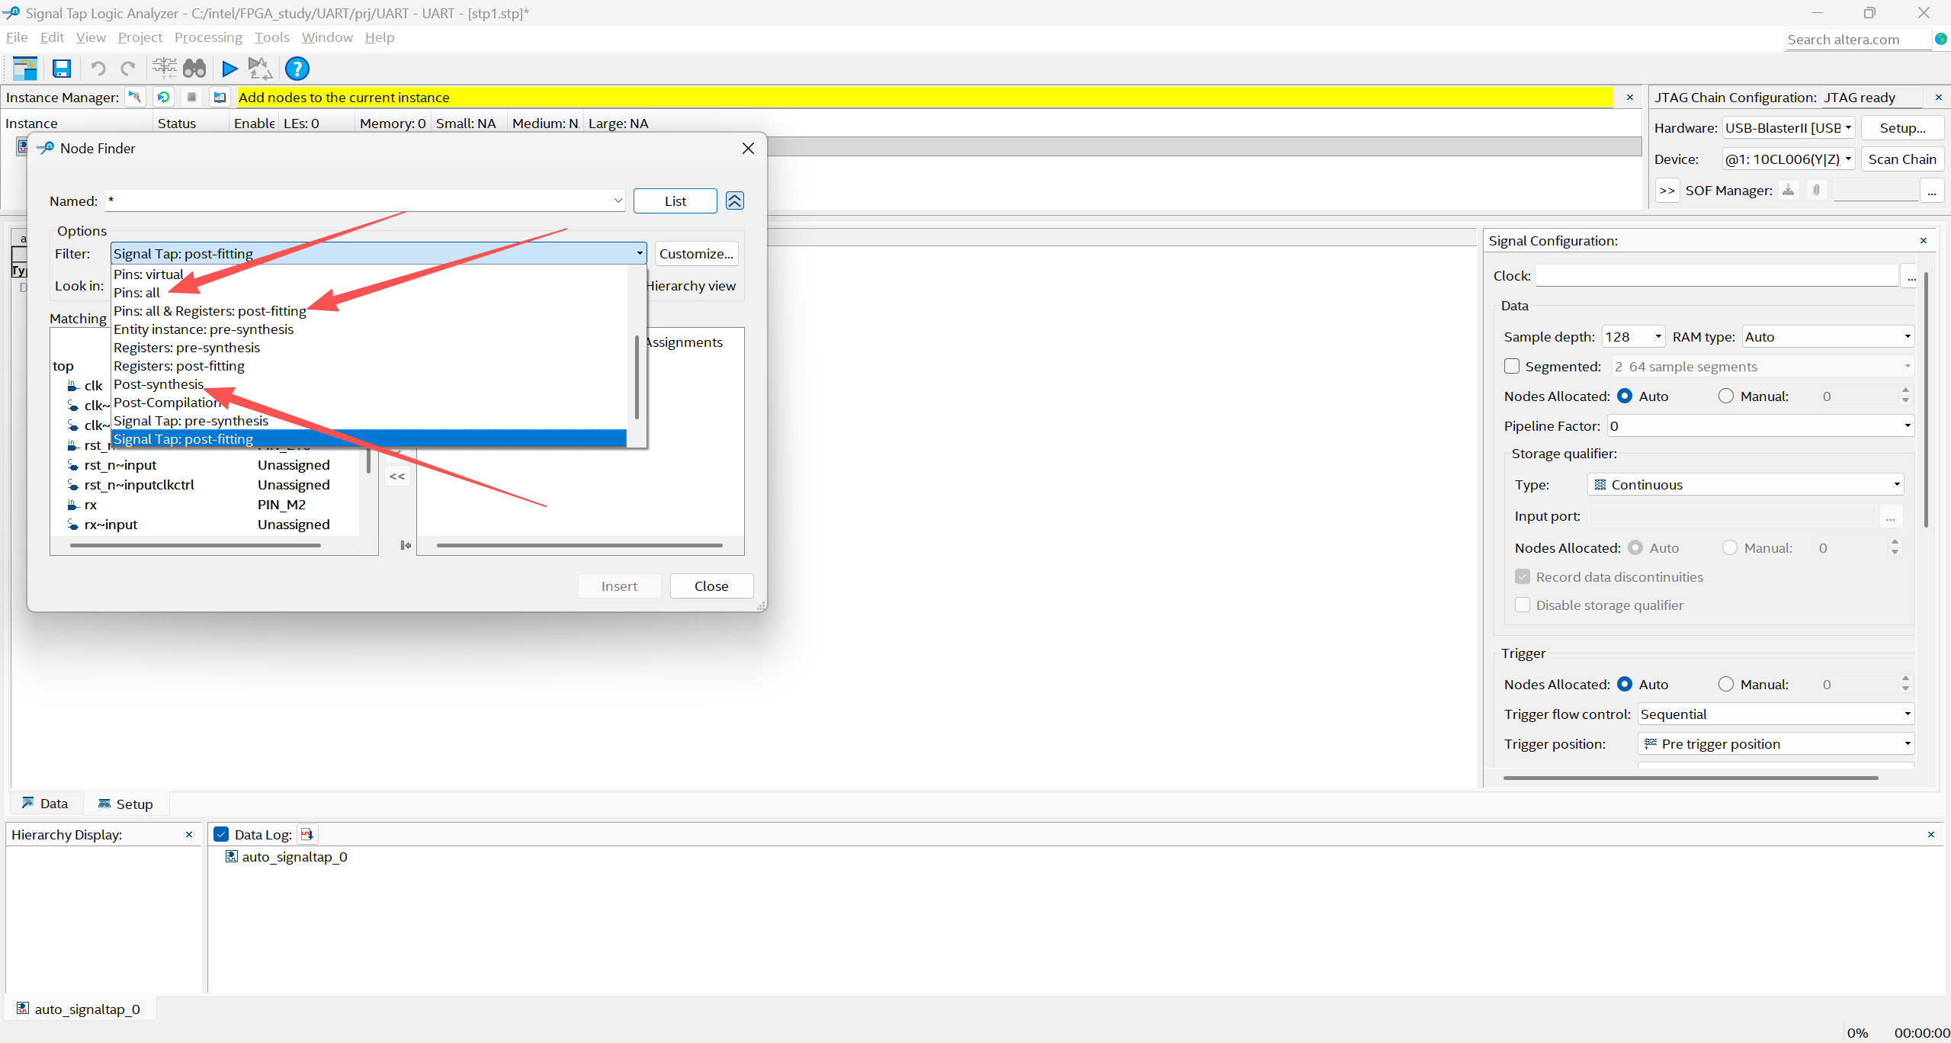Close the Node Finder dialog with X
1951x1043 pixels.
click(x=748, y=148)
